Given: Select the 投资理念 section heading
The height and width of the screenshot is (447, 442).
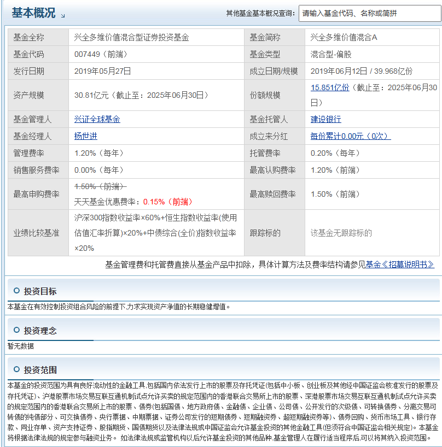Looking at the screenshot, I should 40,331.
